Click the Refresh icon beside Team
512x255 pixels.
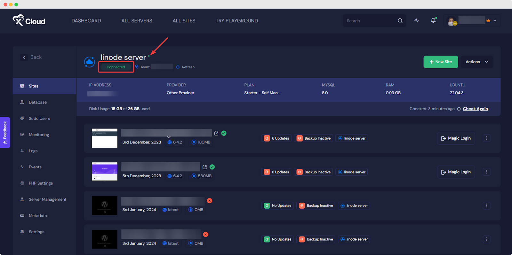(178, 67)
